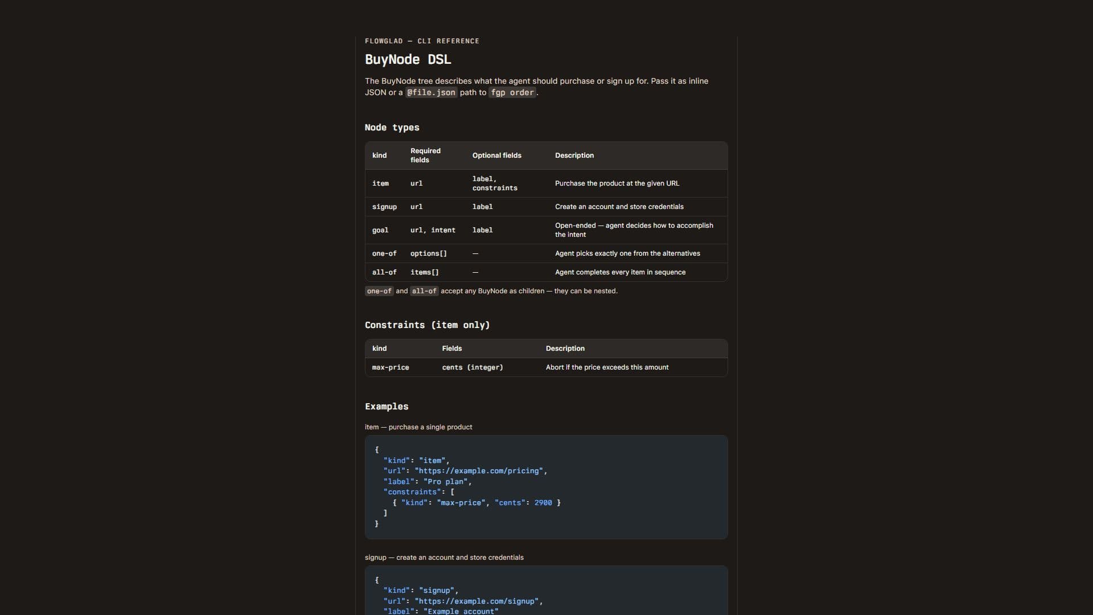Click 'Open-ended — agent decides' description
The width and height of the screenshot is (1093, 615).
point(634,230)
